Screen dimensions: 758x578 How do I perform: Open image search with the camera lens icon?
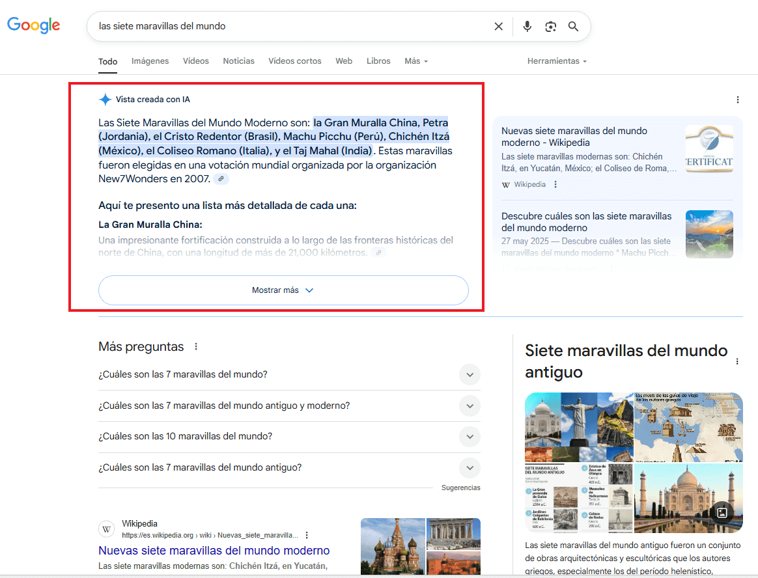coord(551,26)
